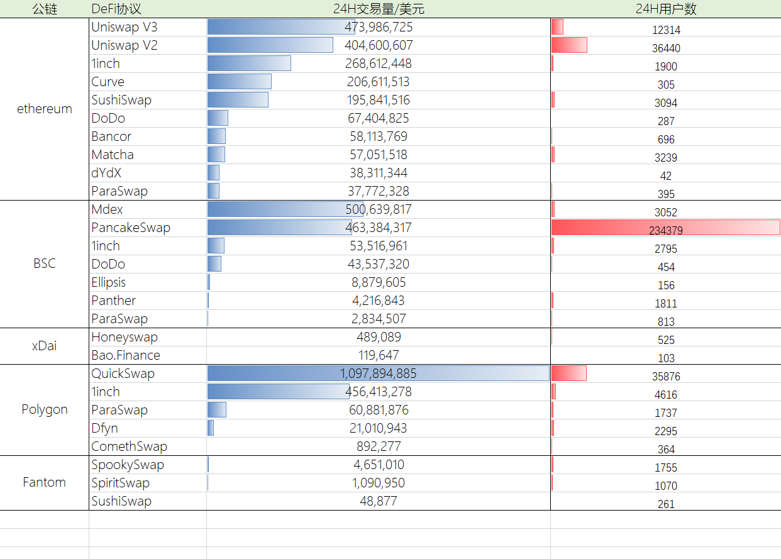Image resolution: width=781 pixels, height=559 pixels.
Task: Click the volume value 268,612,448
Action: 379,64
